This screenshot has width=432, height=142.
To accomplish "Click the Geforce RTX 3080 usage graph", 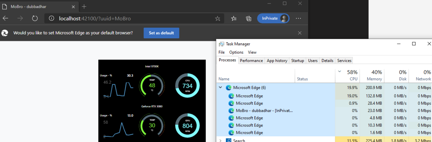I will pos(118,129).
